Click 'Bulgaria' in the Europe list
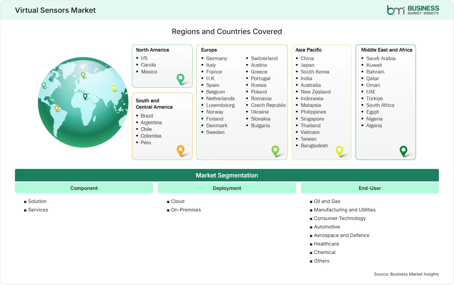The height and width of the screenshot is (285, 454). click(x=260, y=125)
